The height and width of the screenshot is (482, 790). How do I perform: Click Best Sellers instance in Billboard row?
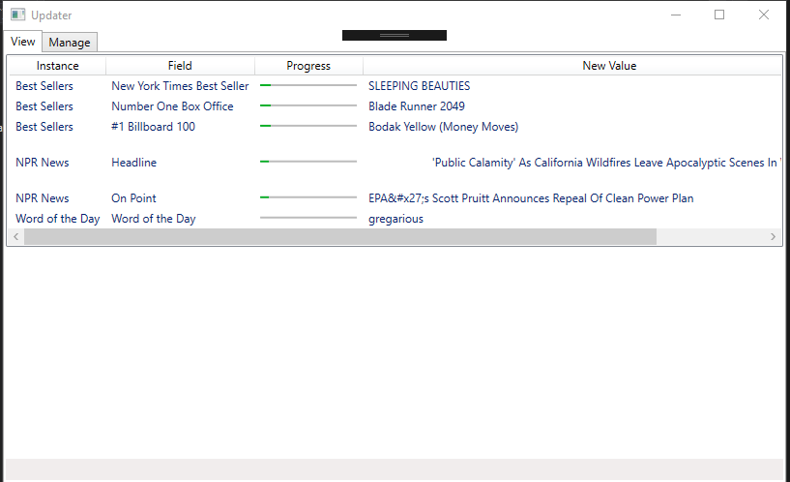pyautogui.click(x=44, y=127)
